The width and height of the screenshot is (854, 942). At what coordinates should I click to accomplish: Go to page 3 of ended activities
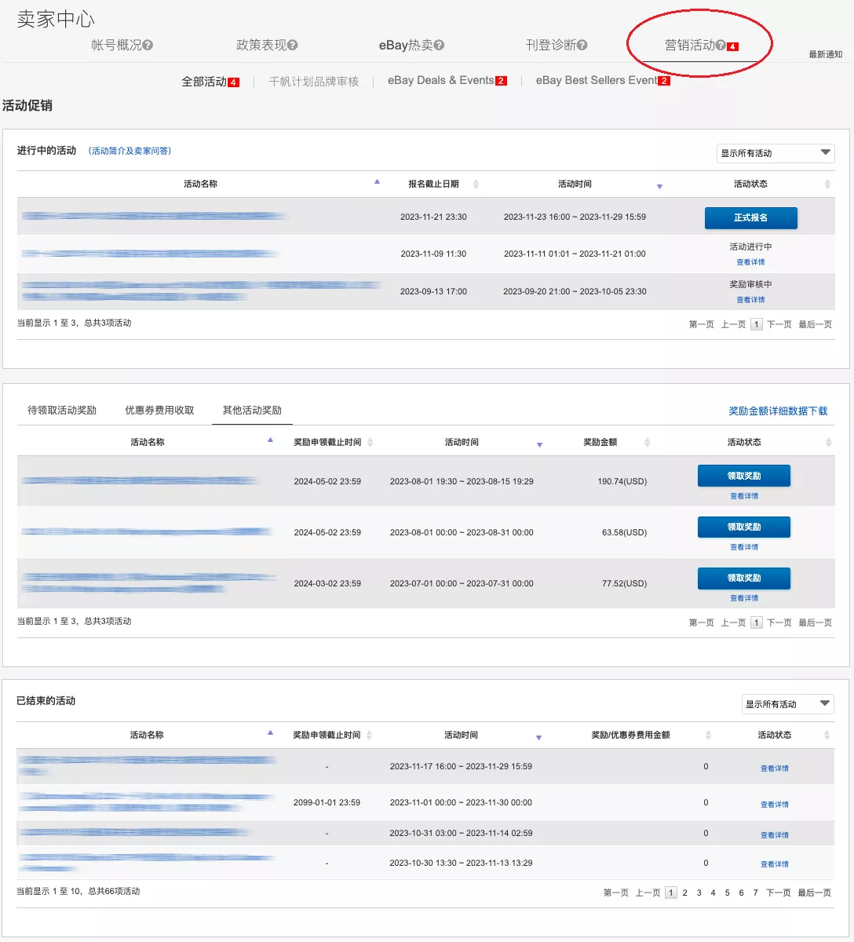point(699,893)
